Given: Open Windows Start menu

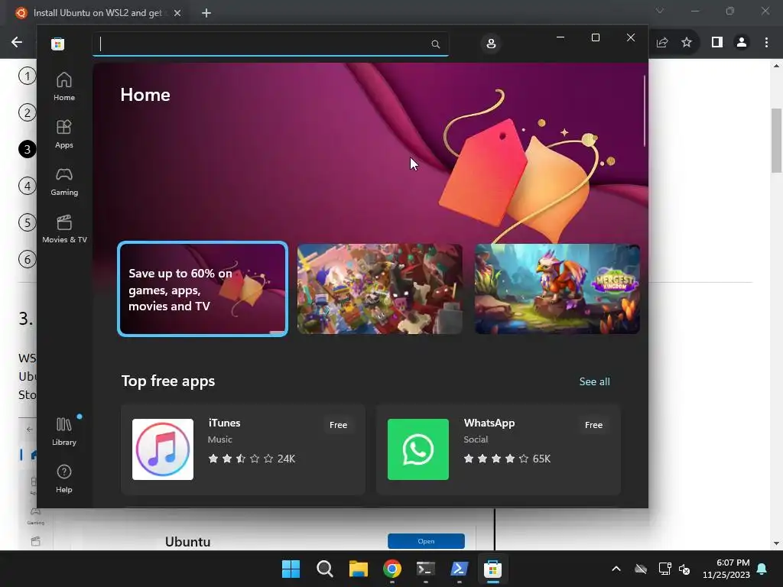Looking at the screenshot, I should (x=291, y=569).
